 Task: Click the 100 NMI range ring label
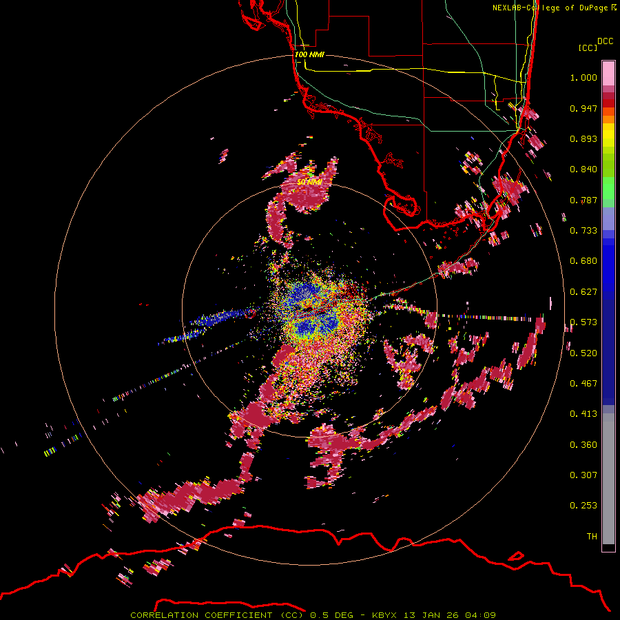point(309,54)
